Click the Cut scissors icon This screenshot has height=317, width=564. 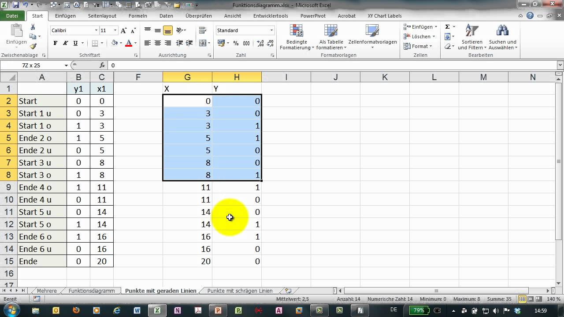click(x=33, y=27)
